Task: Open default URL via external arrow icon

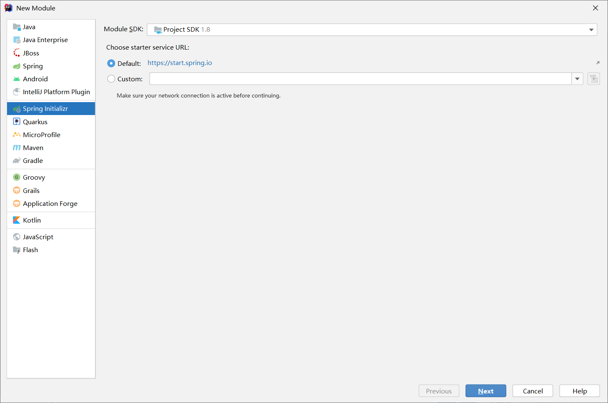Action: pyautogui.click(x=598, y=63)
